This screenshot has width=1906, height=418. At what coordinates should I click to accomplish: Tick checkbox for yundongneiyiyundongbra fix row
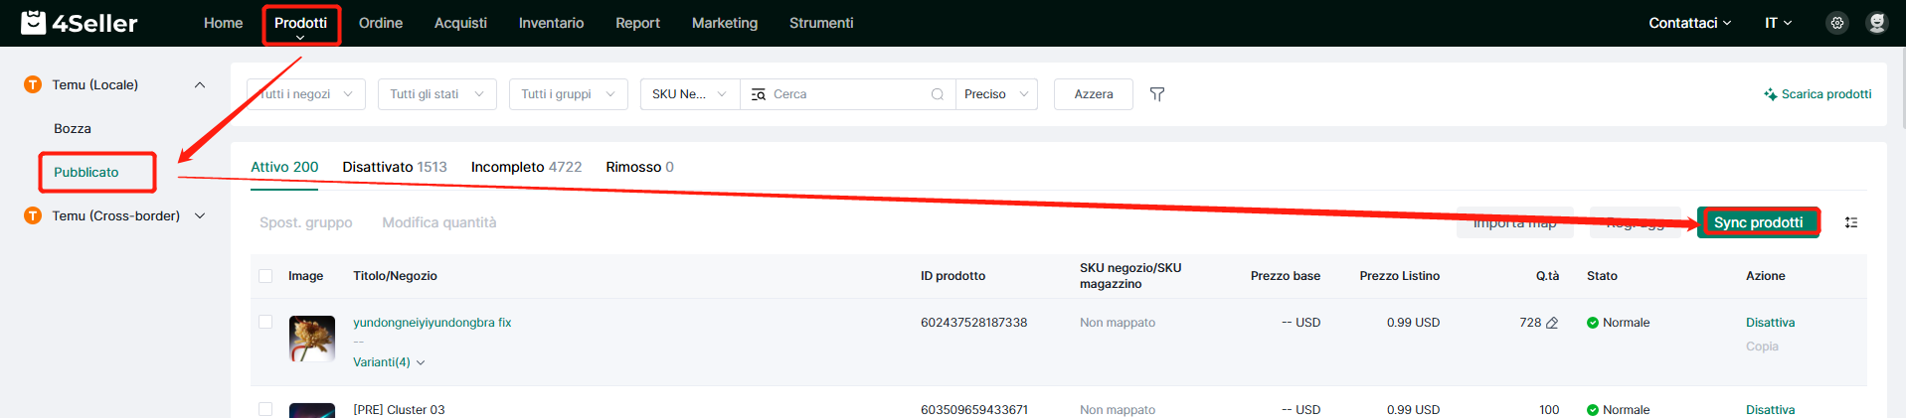click(x=265, y=322)
